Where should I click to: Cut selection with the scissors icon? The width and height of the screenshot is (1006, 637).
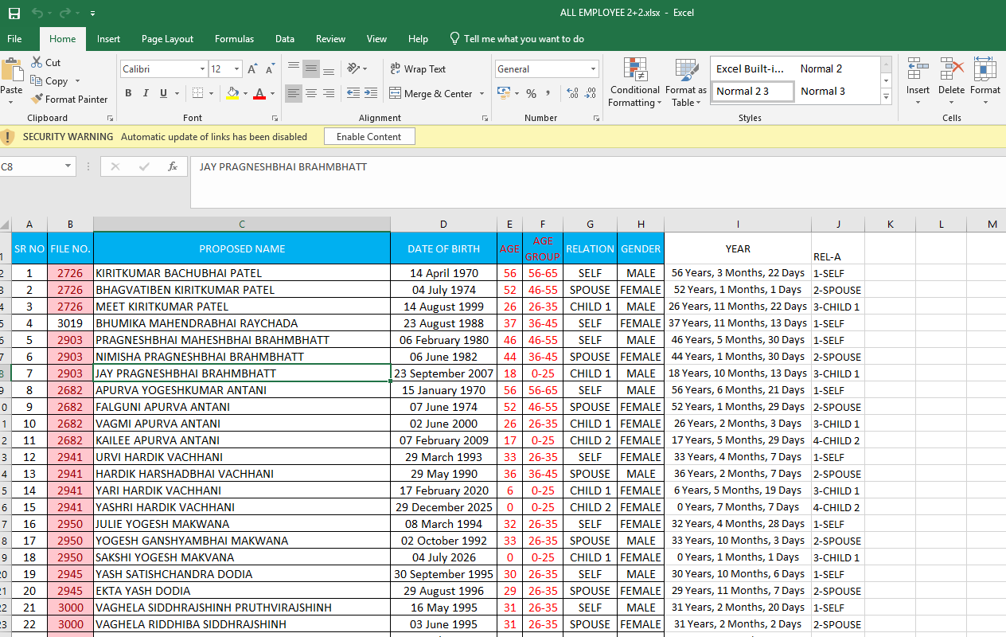coord(37,62)
